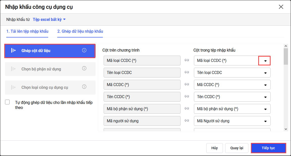
Task: Click link icon in Mã loại CCDC (*) row
Action: tap(187, 60)
